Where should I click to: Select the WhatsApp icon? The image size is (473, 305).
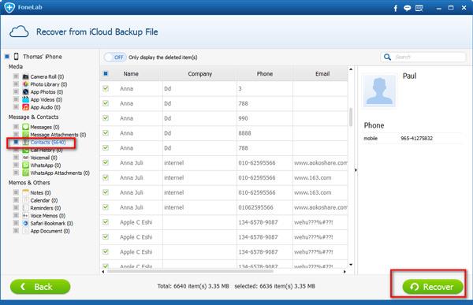pyautogui.click(x=26, y=165)
